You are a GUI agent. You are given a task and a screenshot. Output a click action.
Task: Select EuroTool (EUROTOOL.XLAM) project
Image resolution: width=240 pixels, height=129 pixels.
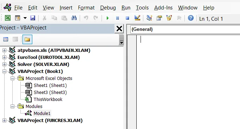(48, 57)
